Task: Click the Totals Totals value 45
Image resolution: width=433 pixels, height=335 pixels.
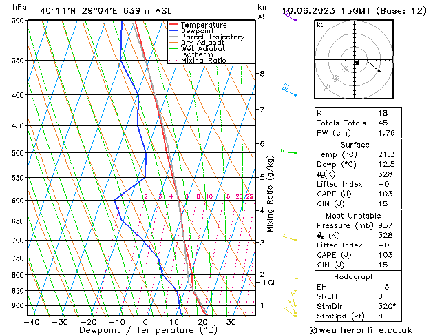Action: pyautogui.click(x=383, y=123)
